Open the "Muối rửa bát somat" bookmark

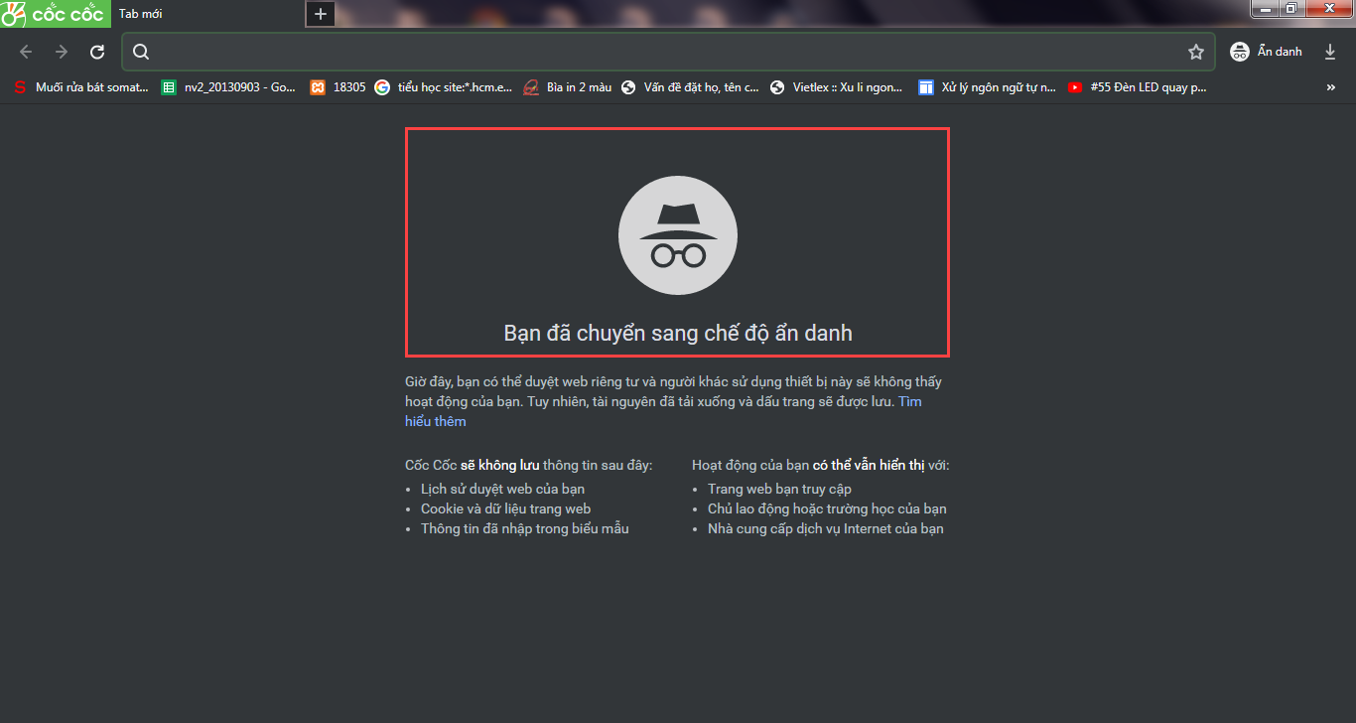point(82,87)
